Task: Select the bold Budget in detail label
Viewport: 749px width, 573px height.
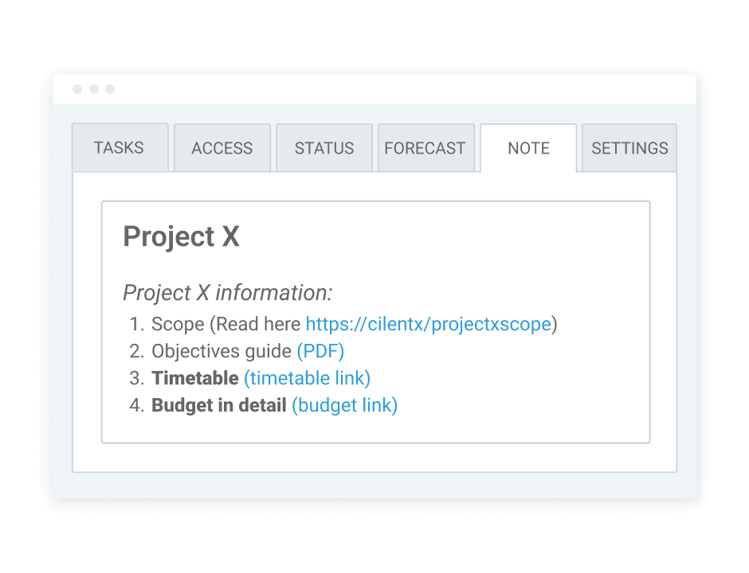Action: pyautogui.click(x=218, y=405)
